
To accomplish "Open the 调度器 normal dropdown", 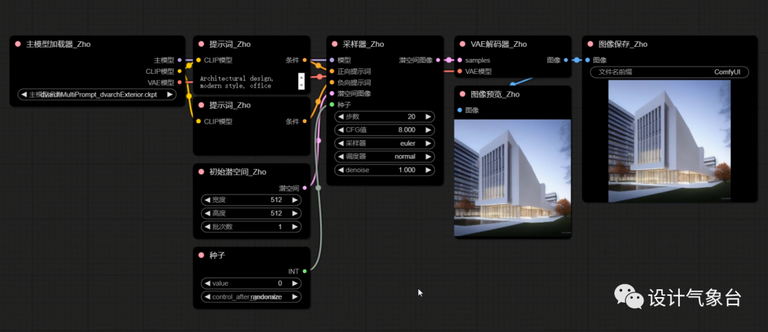I will 385,156.
